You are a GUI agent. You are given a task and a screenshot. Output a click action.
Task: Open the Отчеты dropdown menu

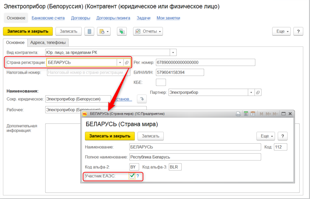tap(148, 31)
